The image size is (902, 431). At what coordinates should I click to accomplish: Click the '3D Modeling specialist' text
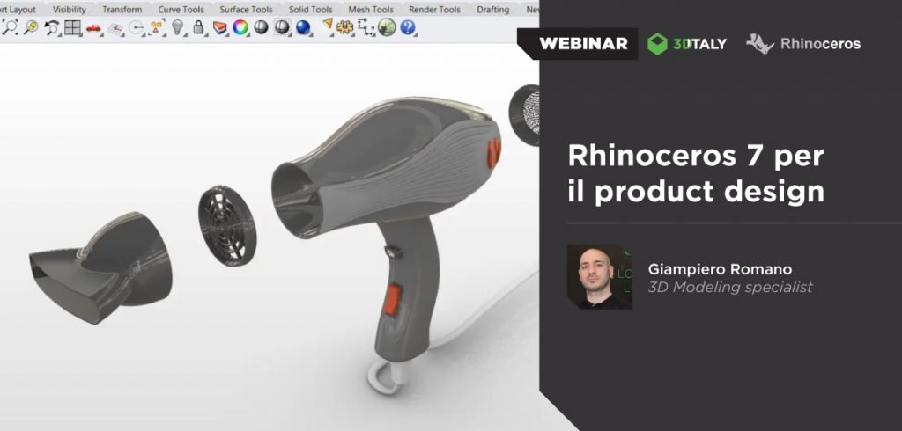tap(730, 287)
